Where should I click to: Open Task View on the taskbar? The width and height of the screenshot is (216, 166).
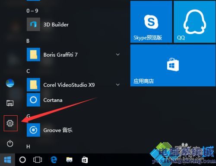(38, 160)
